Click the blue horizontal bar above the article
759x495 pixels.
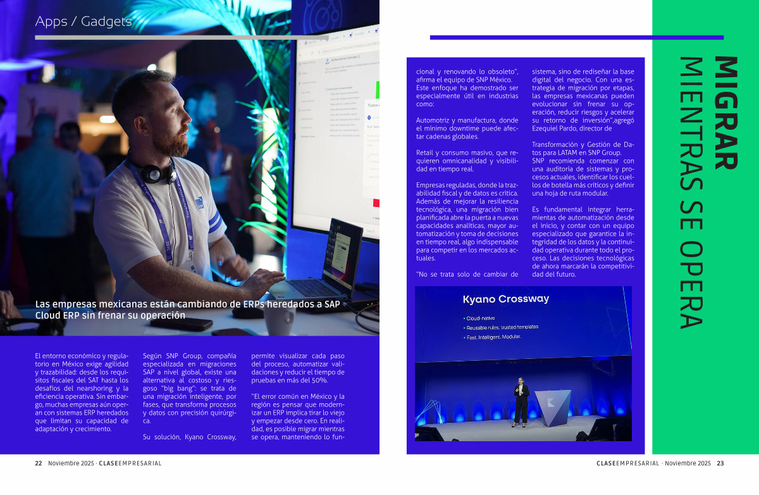[x=576, y=37]
